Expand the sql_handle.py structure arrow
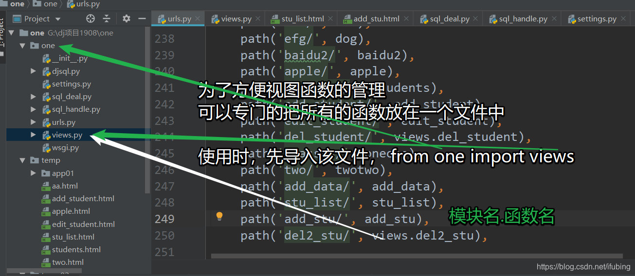 click(33, 109)
